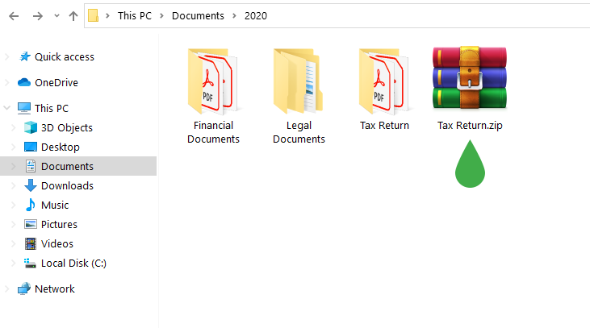
Task: Expand the Downloads node
Action: (13, 185)
